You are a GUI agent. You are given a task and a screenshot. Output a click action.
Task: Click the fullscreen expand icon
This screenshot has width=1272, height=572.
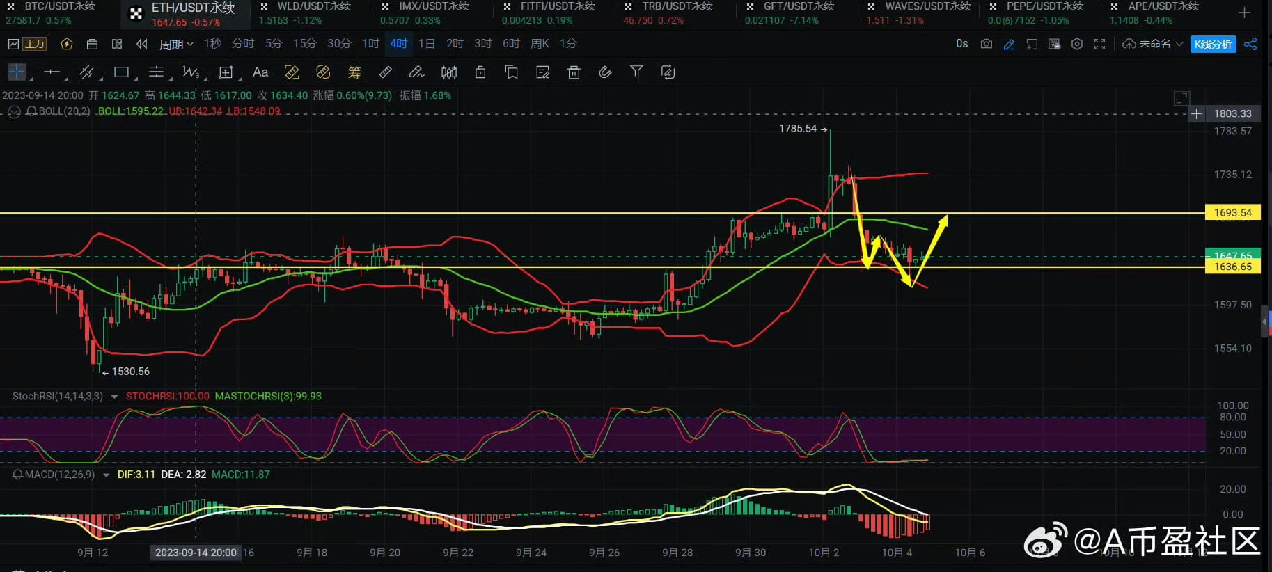(x=1099, y=44)
